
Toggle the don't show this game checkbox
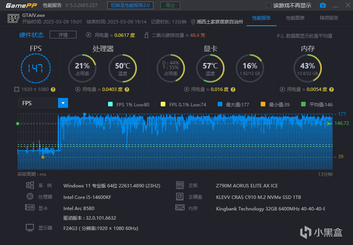click(268, 5)
